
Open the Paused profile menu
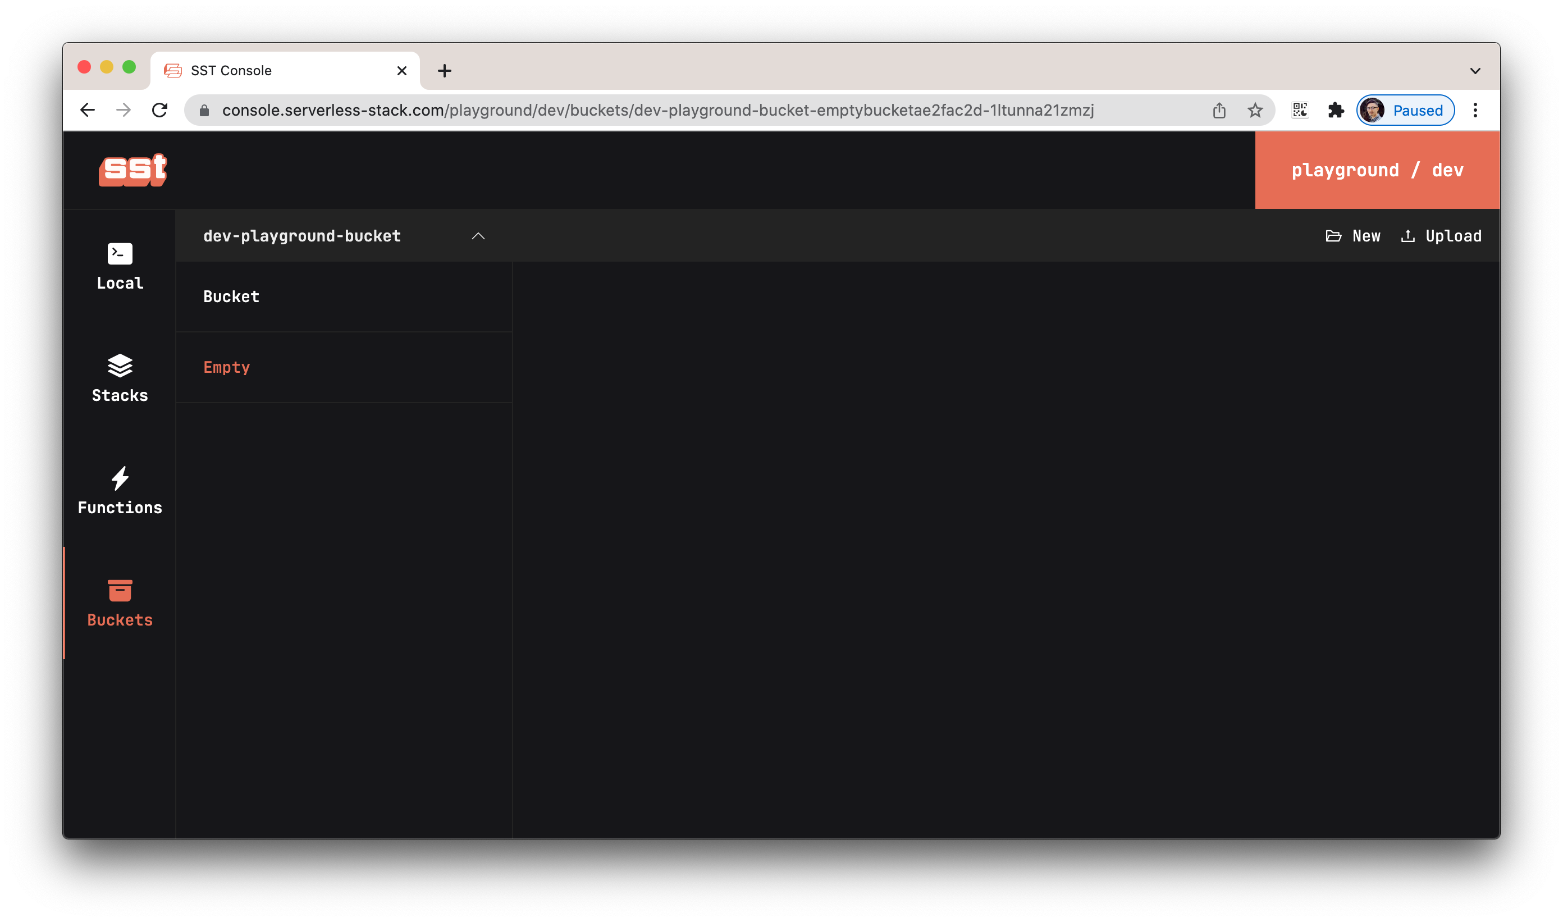click(1405, 110)
